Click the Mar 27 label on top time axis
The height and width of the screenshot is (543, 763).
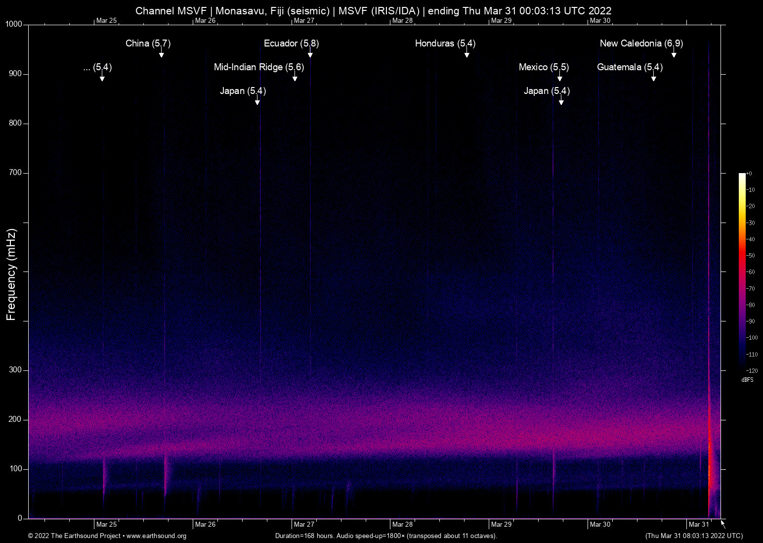pos(304,20)
